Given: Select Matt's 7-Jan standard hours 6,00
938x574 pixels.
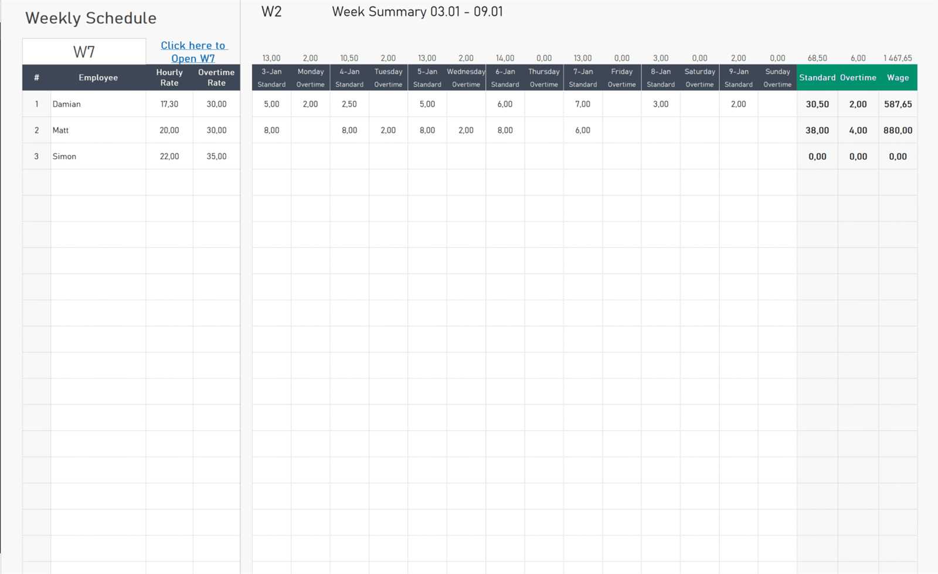Looking at the screenshot, I should 583,130.
